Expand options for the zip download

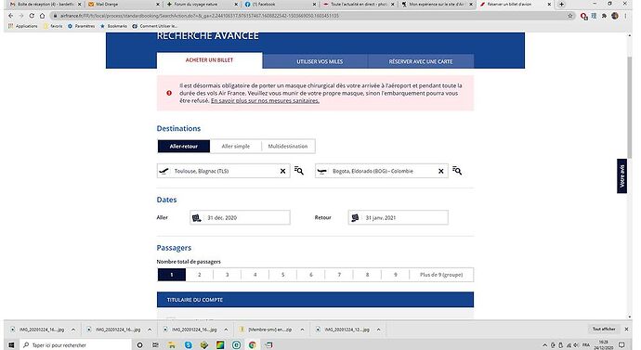pyautogui.click(x=302, y=330)
